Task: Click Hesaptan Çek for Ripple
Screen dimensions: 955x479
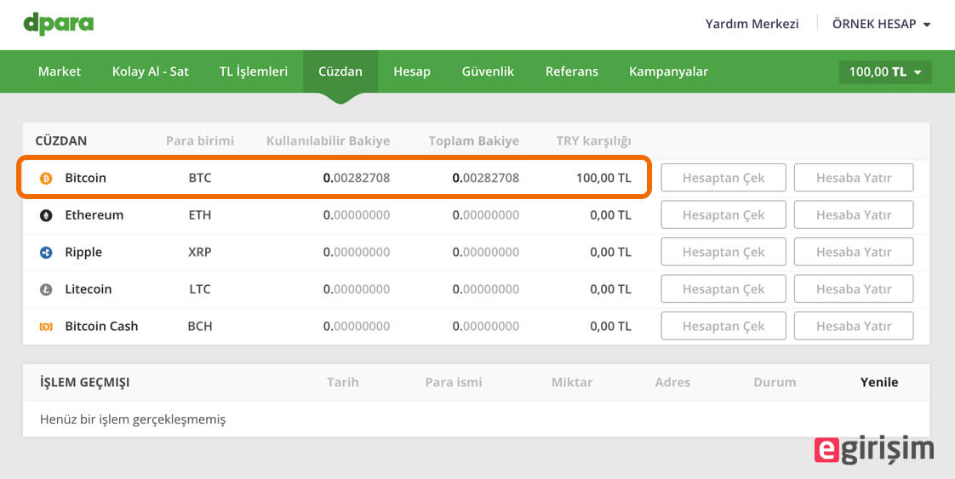Action: pos(723,252)
